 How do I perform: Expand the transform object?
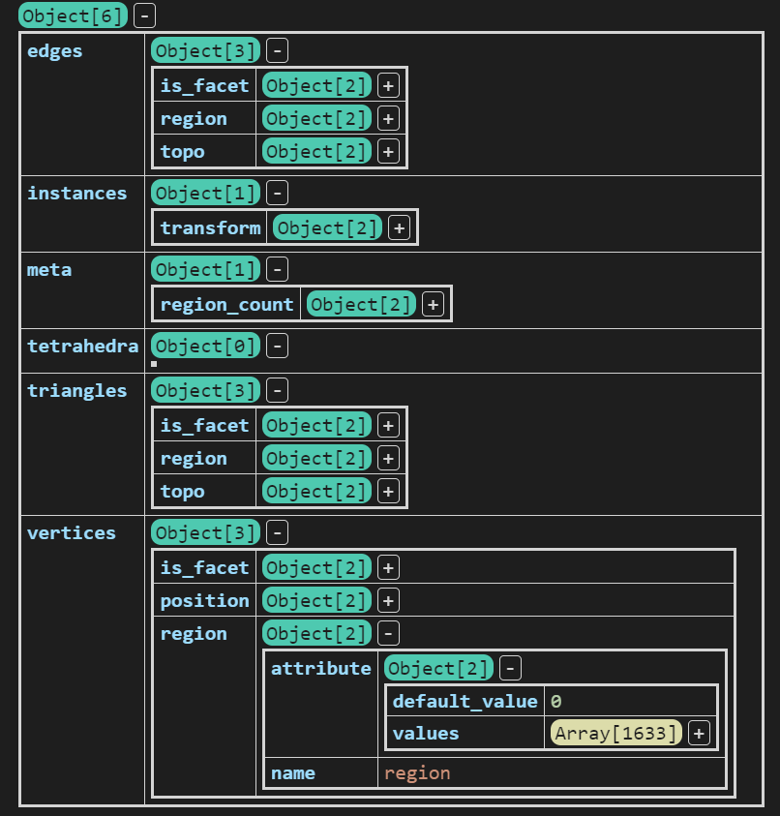(x=398, y=227)
